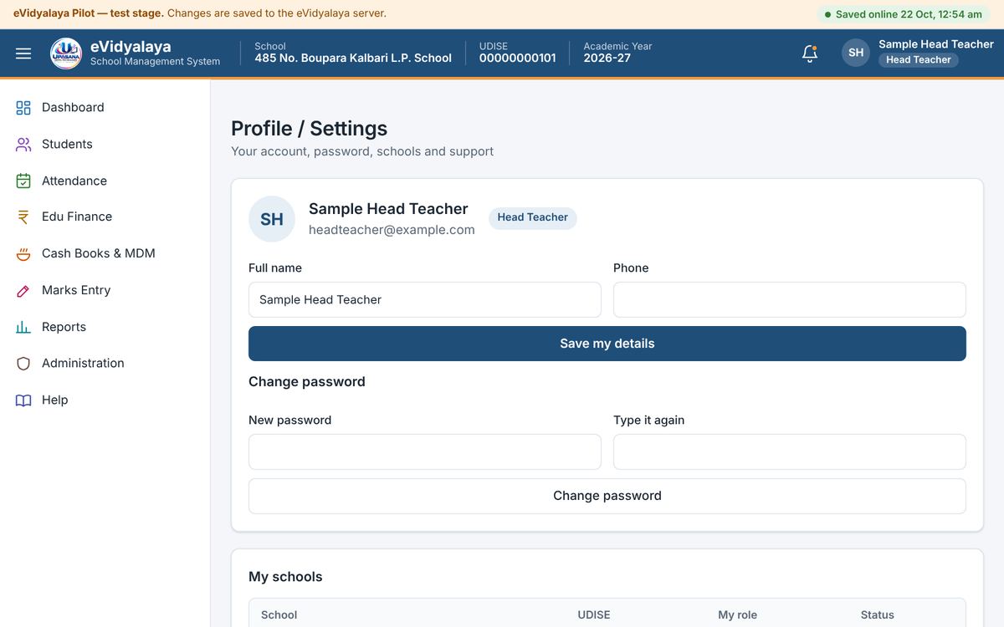Click the large SH profile avatar
This screenshot has height=627, width=1004.
coord(272,219)
